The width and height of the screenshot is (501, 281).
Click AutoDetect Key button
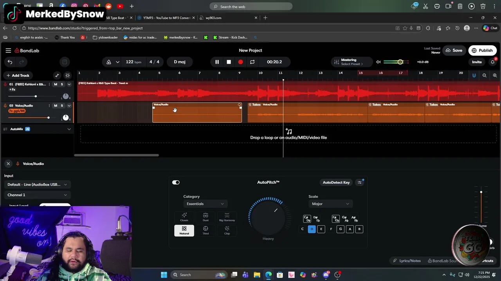tap(336, 182)
